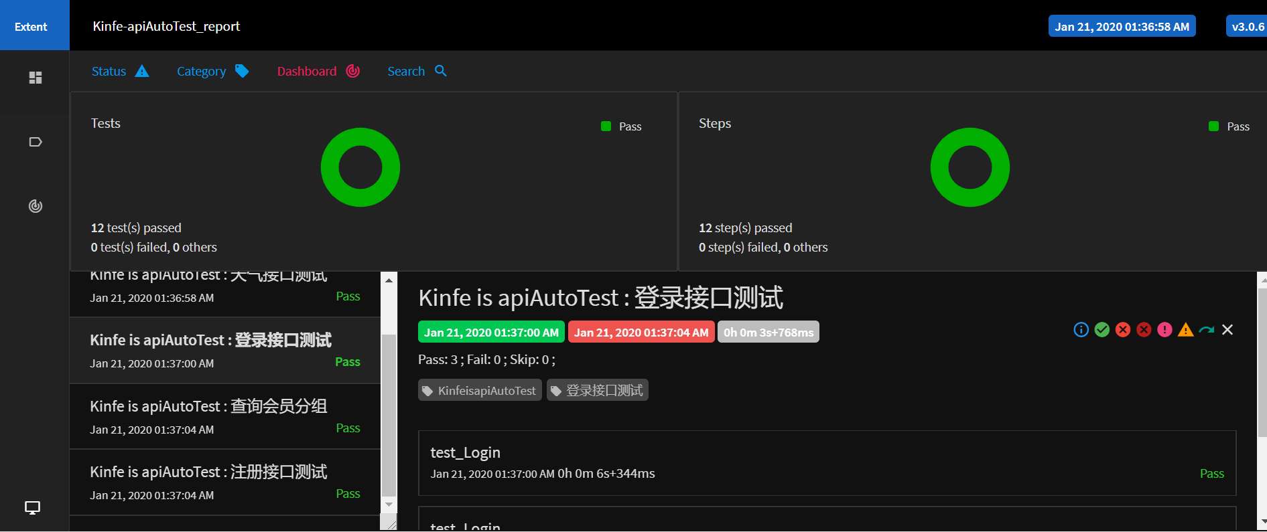Viewport: 1267px width, 532px height.
Task: Click Pass status of 查询会员分组 row
Action: click(348, 428)
